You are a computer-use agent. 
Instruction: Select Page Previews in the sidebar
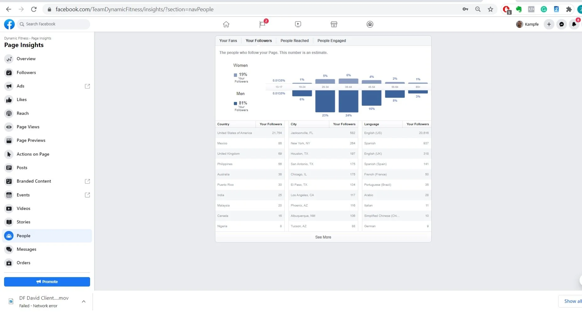pyautogui.click(x=47, y=140)
